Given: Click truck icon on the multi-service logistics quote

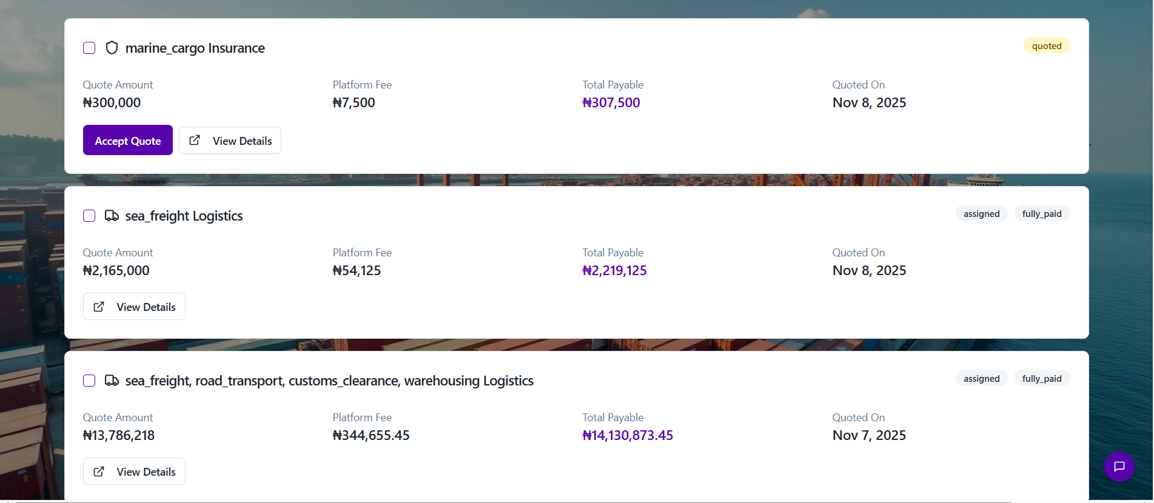Looking at the screenshot, I should [x=112, y=381].
